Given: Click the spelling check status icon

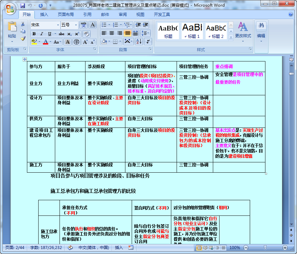Looking at the screenshot, I should pos(70,248).
